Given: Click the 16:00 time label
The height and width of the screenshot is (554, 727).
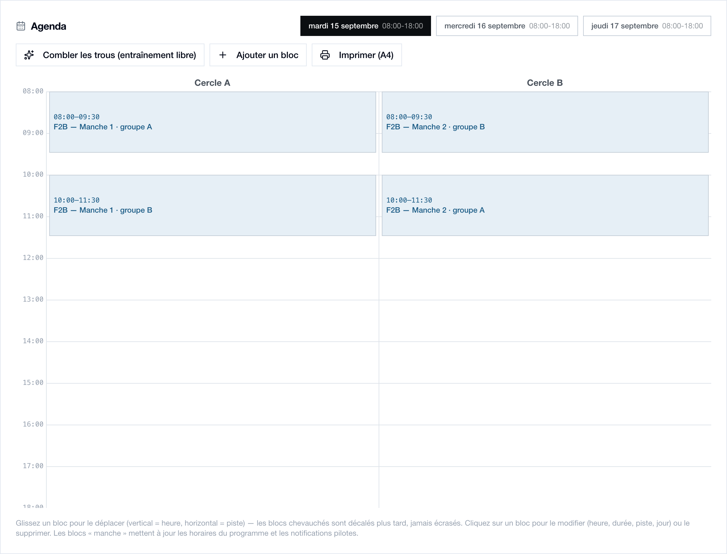Looking at the screenshot, I should pos(33,424).
